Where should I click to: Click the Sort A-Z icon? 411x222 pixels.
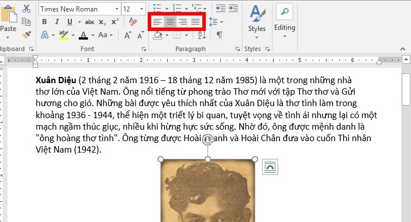point(202,35)
